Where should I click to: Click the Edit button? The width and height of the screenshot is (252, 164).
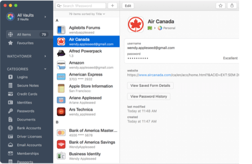coord(128,6)
